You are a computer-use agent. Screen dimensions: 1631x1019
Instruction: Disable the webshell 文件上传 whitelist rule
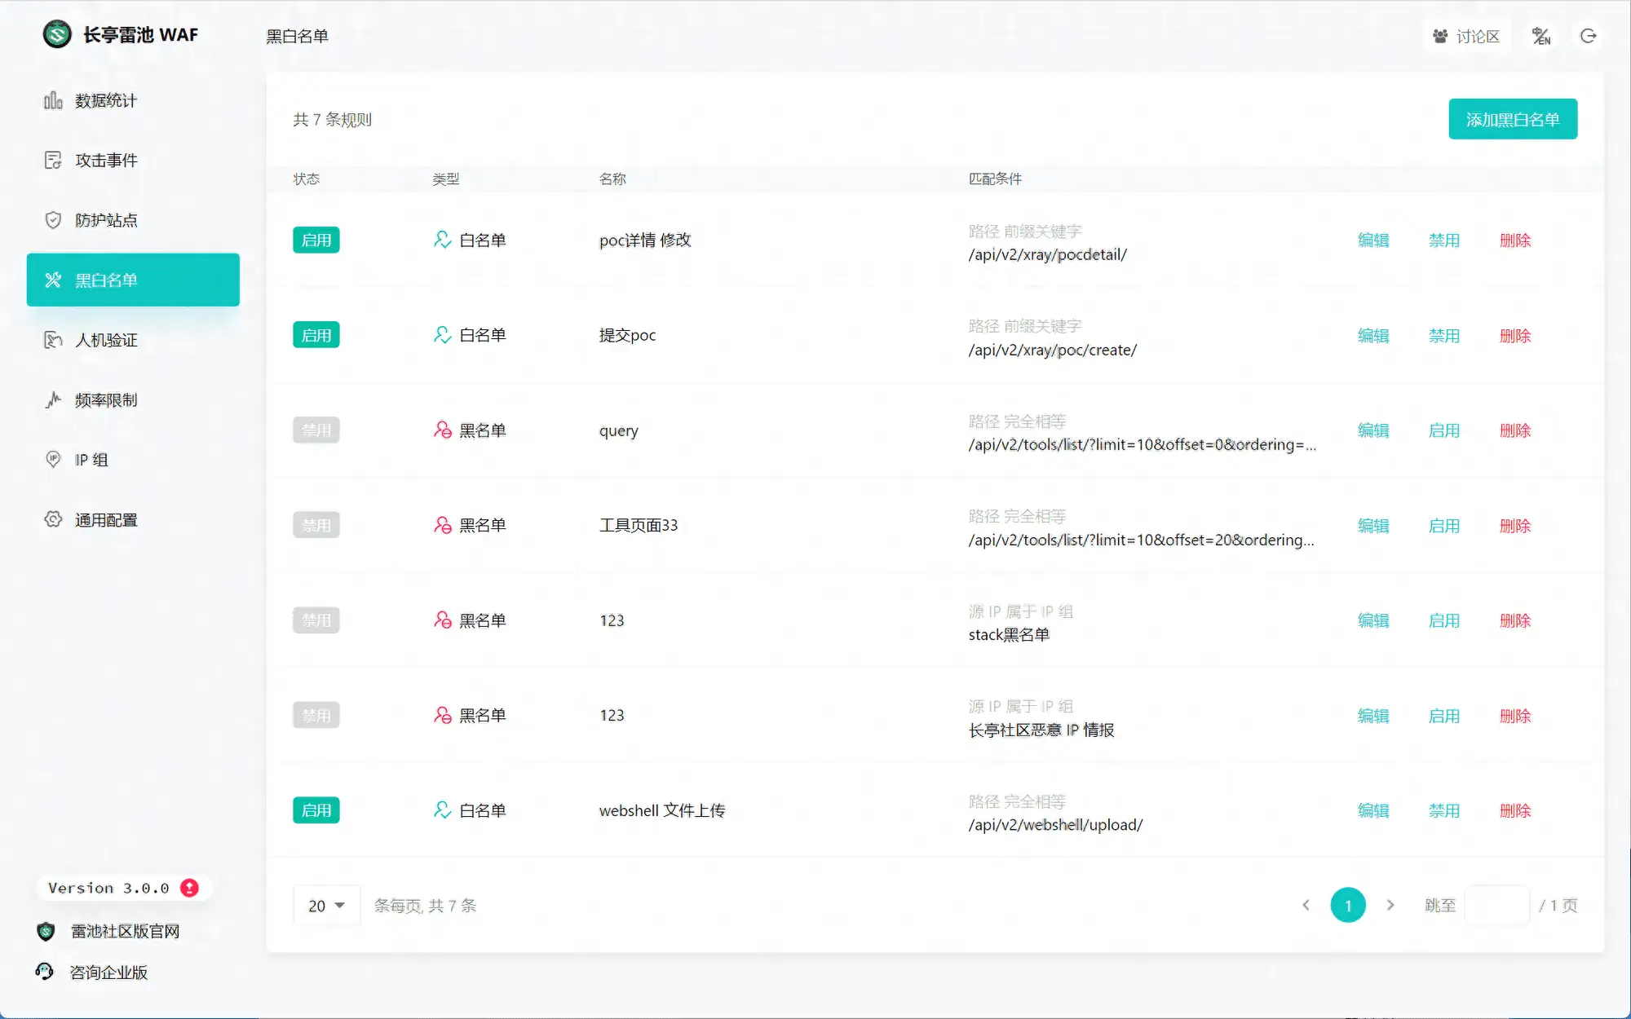click(x=1443, y=810)
